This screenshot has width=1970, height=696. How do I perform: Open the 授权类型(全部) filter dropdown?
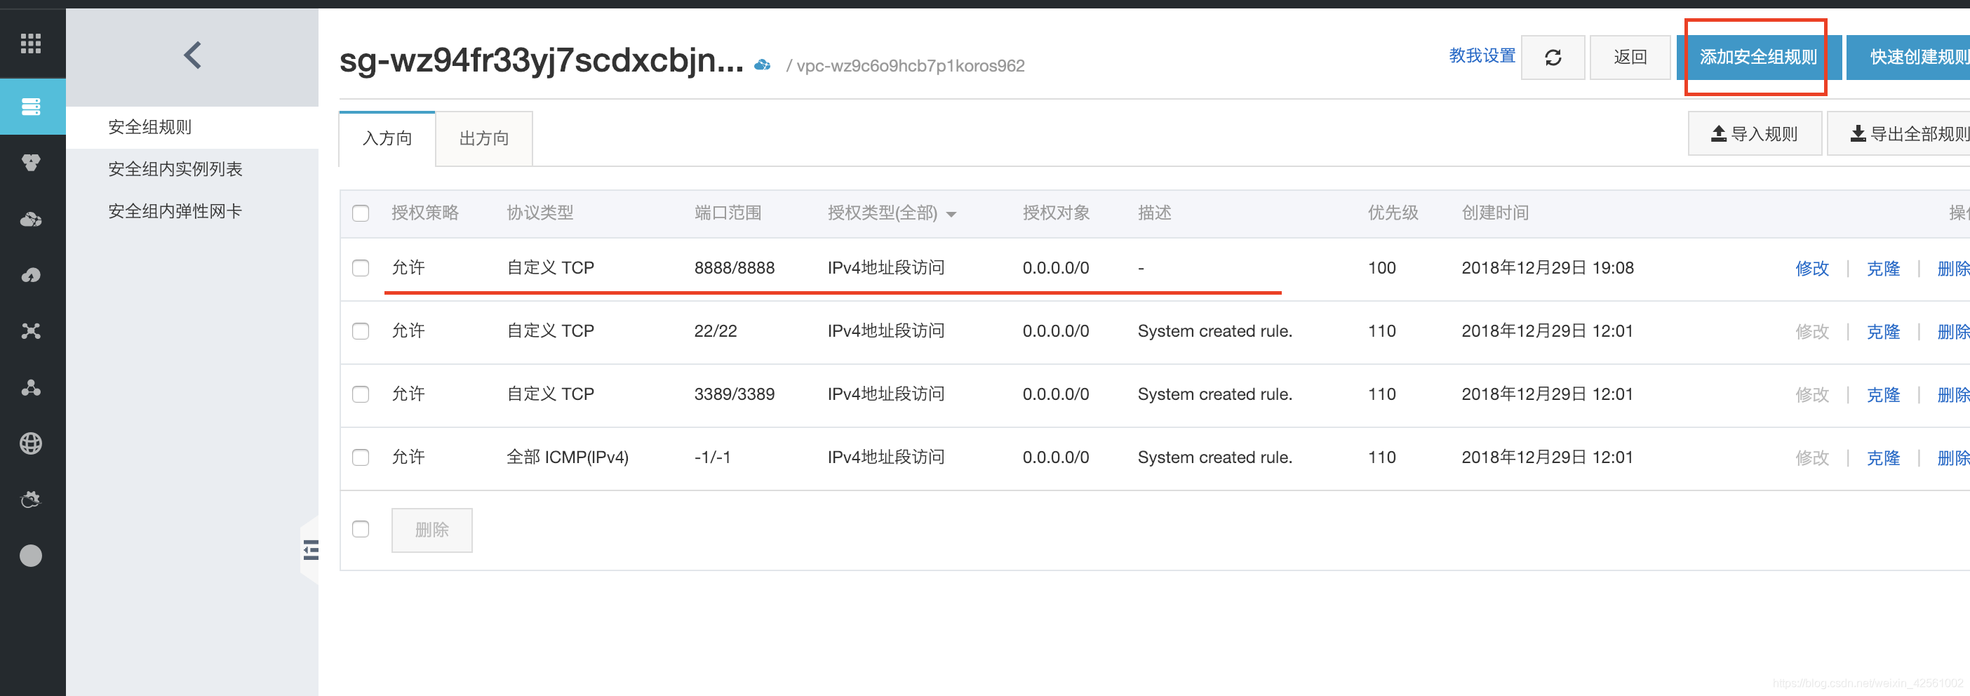point(892,213)
